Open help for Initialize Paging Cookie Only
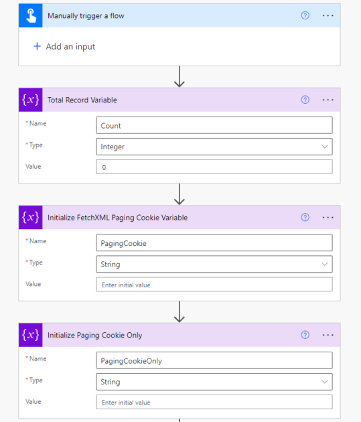Screen dimensions: 361x422 click(305, 335)
